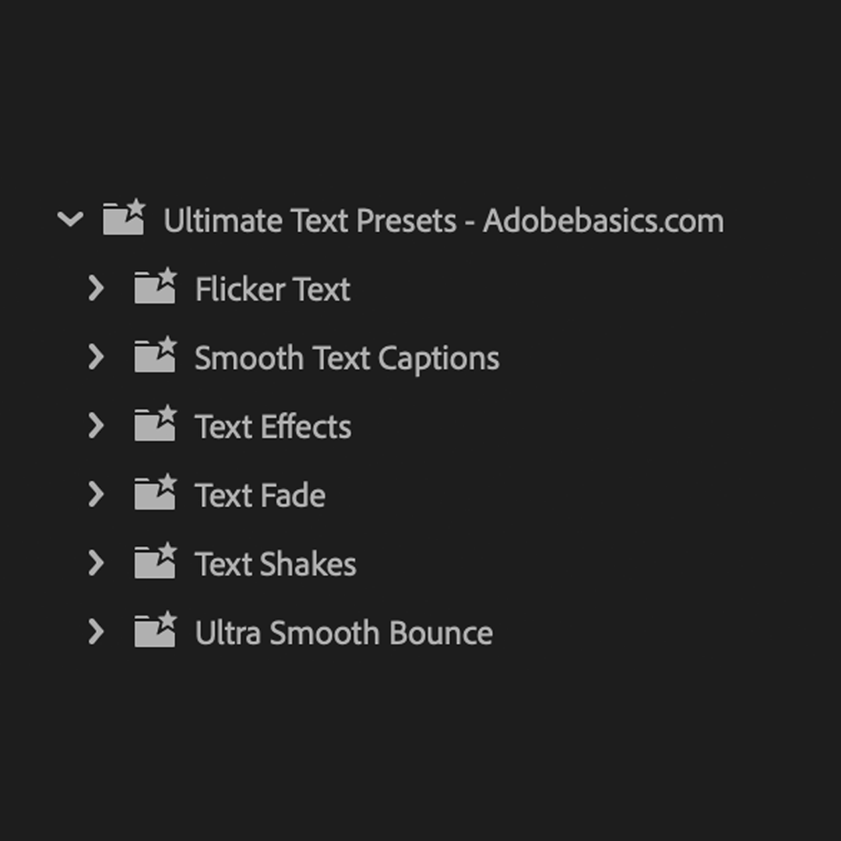
Task: Click the Flicker Text preset folder icon
Action: 156,289
